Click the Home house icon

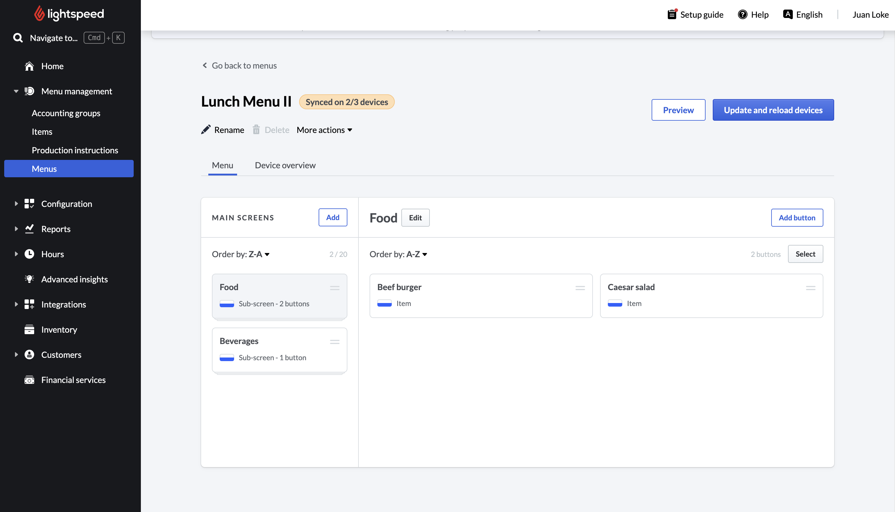(29, 66)
